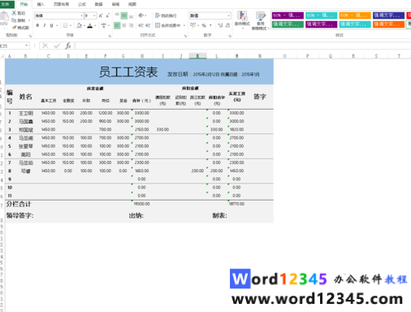Screen dimensions: 411x312
Task: Select column K header
Action: (197, 56)
